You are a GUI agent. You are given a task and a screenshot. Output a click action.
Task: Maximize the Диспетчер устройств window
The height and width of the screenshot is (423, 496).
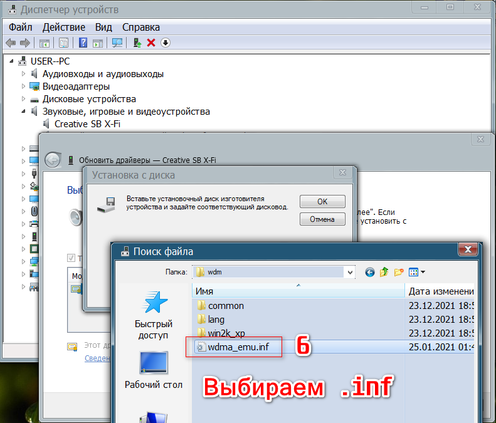coord(450,8)
